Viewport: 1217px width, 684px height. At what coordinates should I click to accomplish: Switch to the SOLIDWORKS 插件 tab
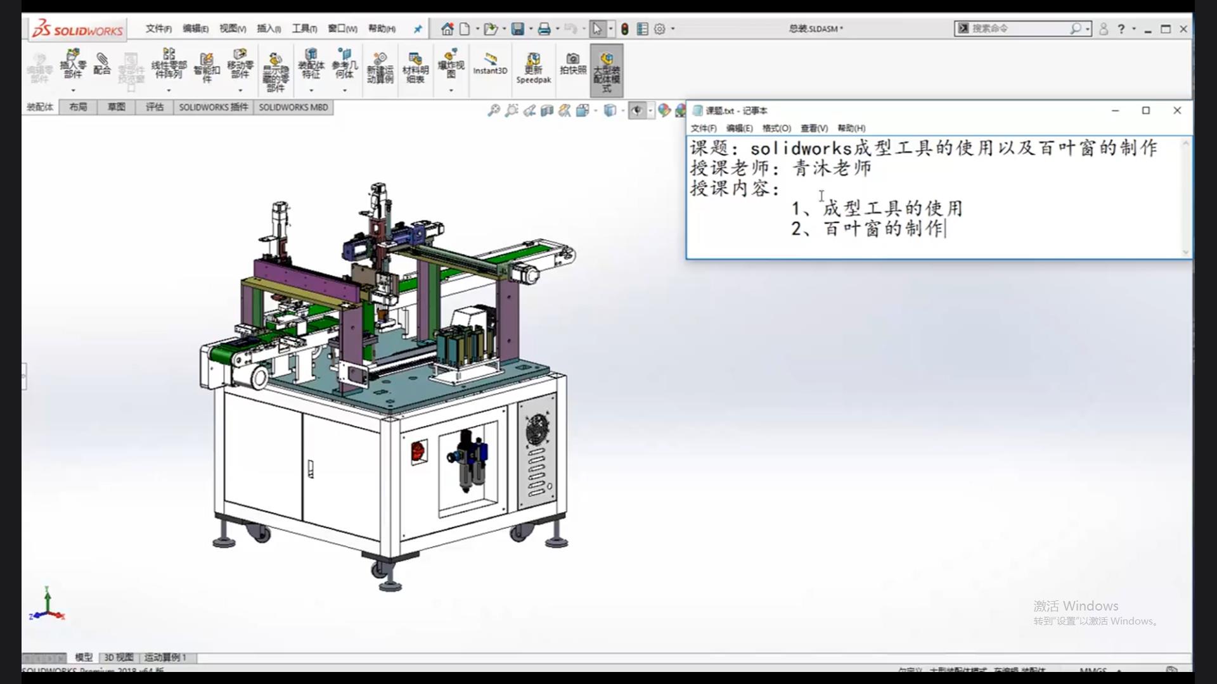tap(213, 107)
